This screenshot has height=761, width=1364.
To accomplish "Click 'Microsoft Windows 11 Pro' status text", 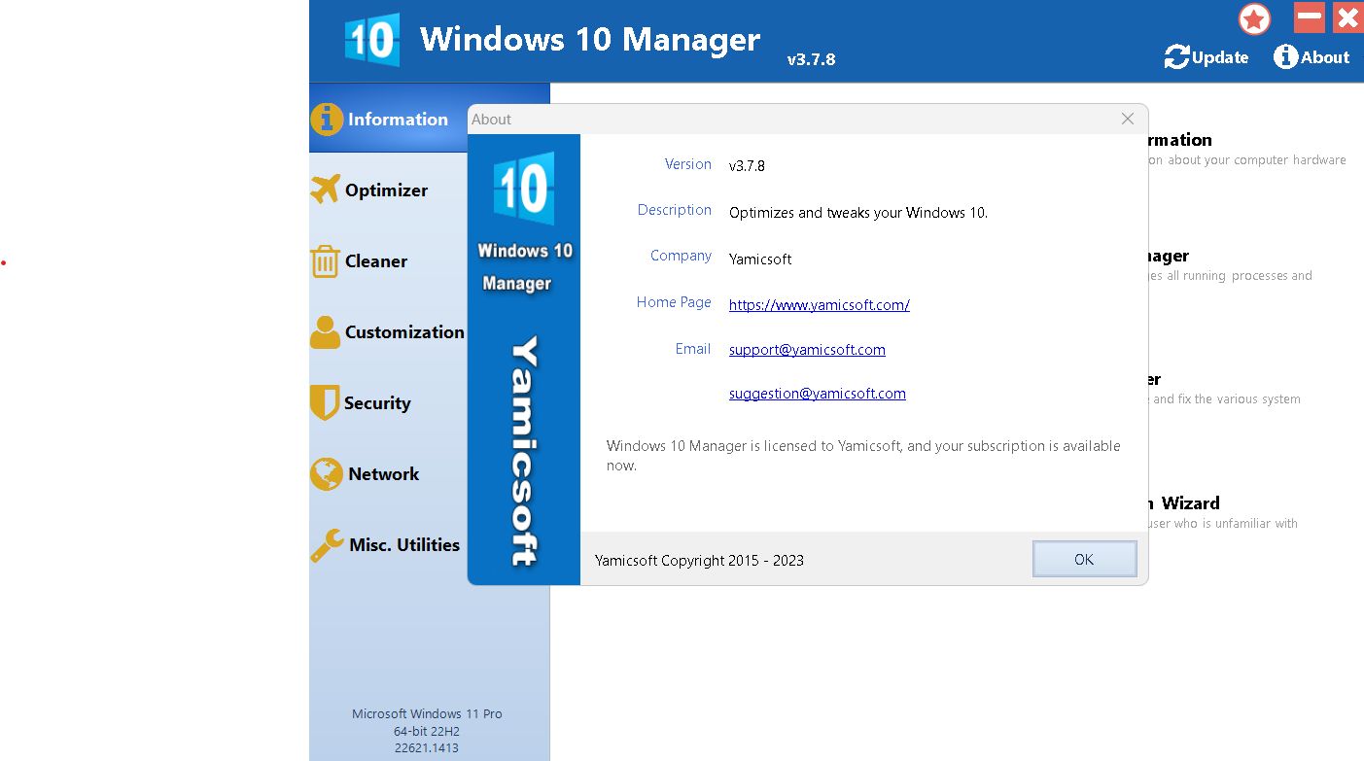I will (427, 714).
